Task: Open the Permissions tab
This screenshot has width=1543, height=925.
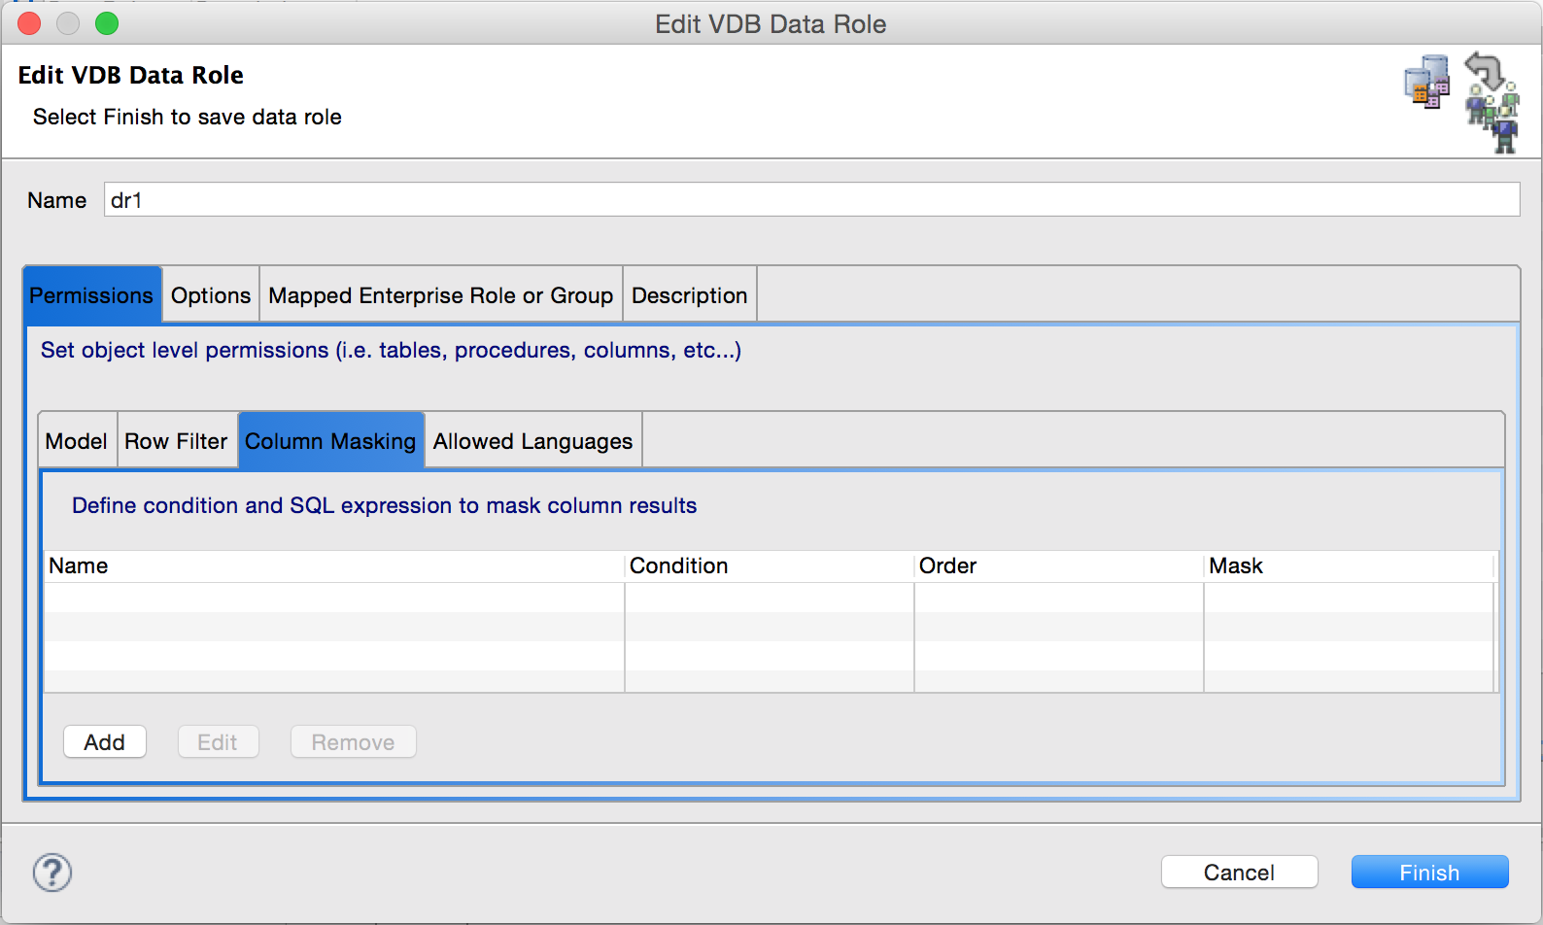Action: [91, 295]
